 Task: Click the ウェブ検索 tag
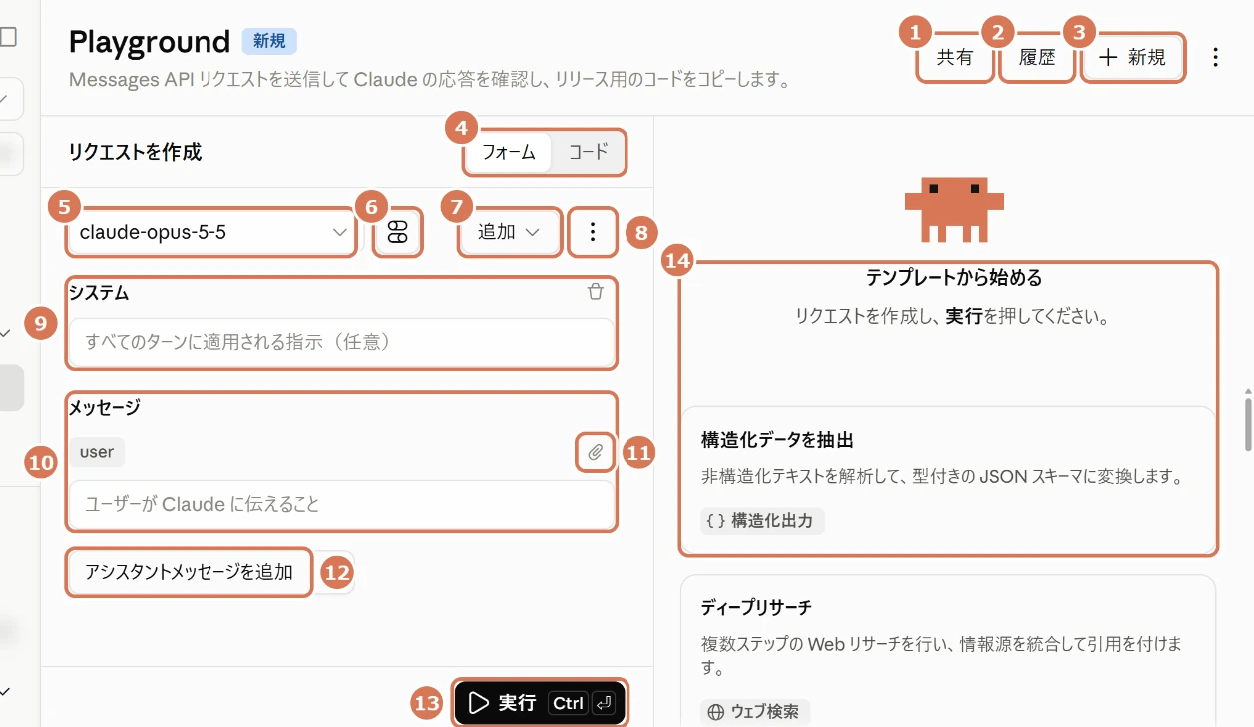click(x=755, y=712)
